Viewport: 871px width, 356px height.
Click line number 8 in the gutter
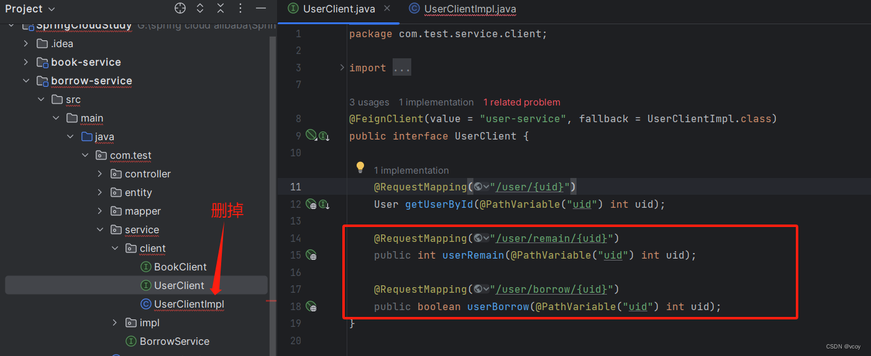298,118
